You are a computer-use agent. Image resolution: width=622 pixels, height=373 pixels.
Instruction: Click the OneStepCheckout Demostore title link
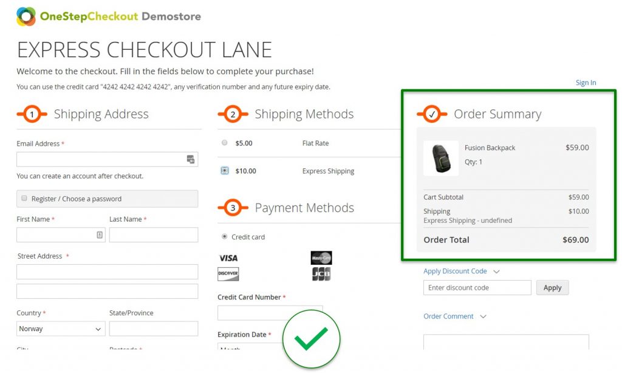click(121, 16)
